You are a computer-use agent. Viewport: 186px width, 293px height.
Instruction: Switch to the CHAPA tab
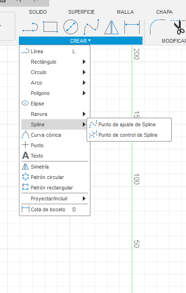(164, 12)
